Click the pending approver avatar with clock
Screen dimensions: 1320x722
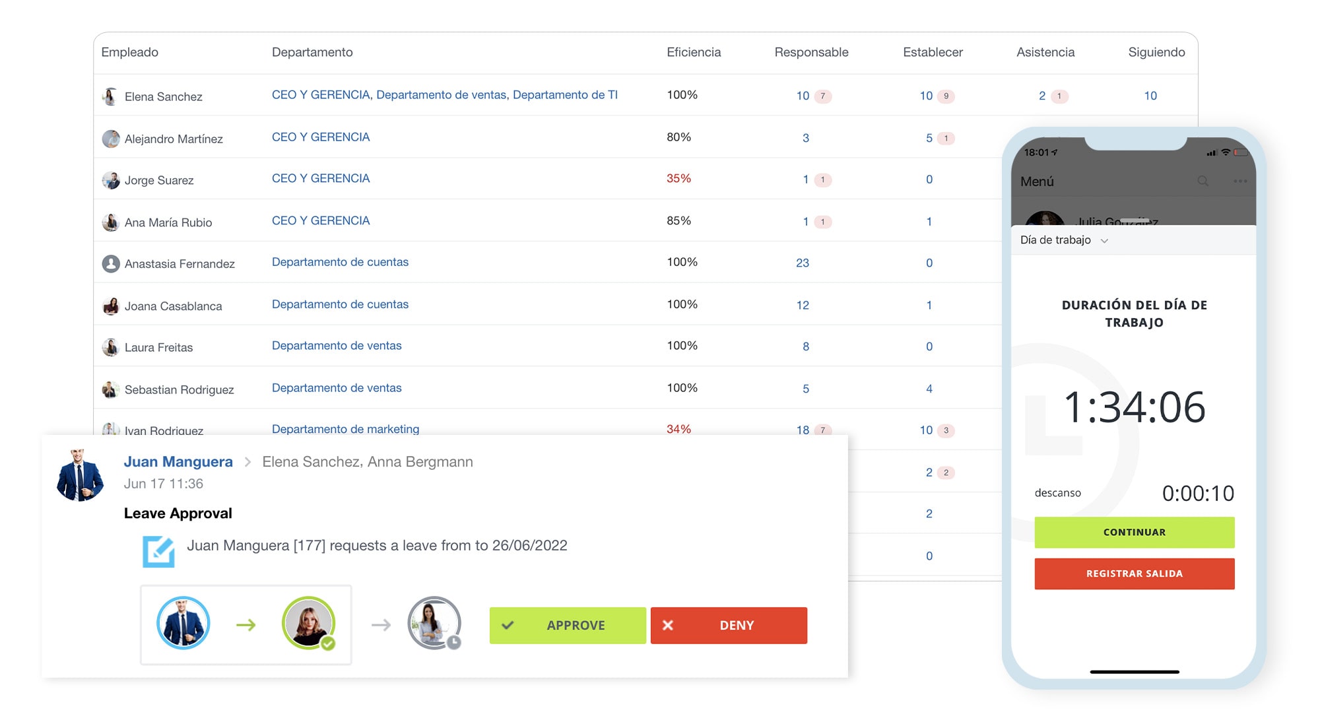pyautogui.click(x=434, y=623)
